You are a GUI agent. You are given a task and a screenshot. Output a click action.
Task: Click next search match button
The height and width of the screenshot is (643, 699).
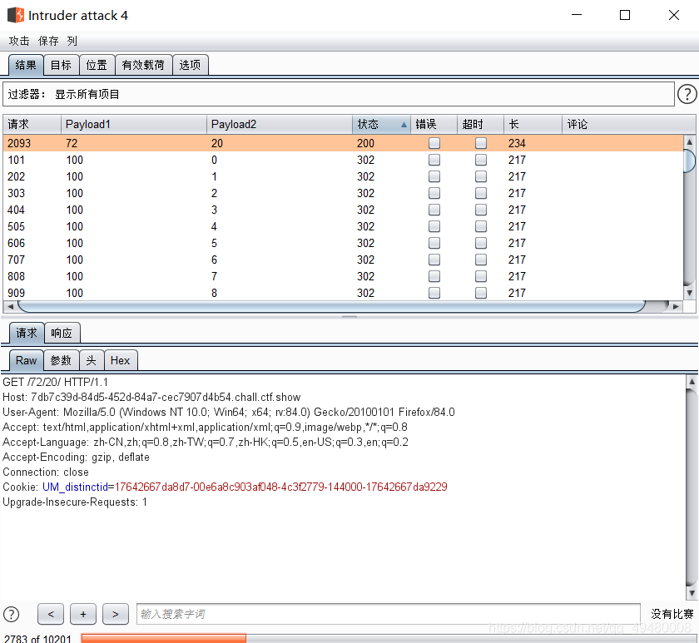[116, 614]
